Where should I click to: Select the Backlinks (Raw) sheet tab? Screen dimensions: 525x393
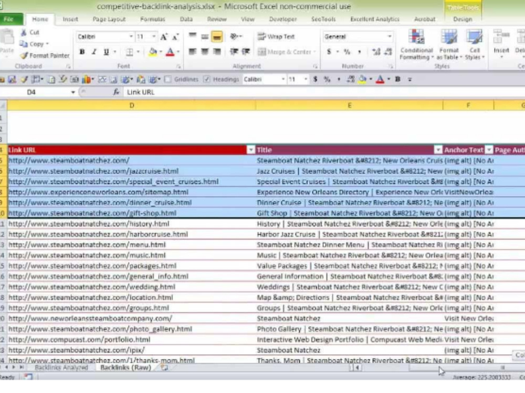coord(125,368)
